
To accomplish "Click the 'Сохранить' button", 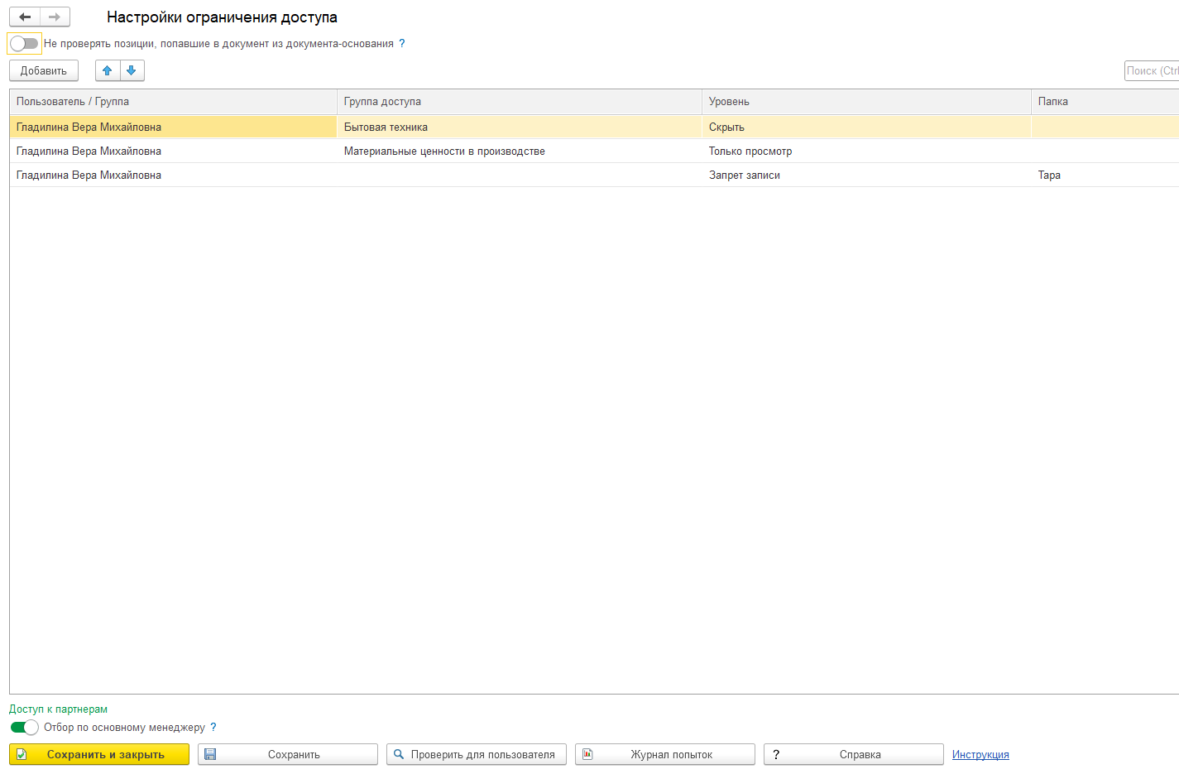I will 288,754.
